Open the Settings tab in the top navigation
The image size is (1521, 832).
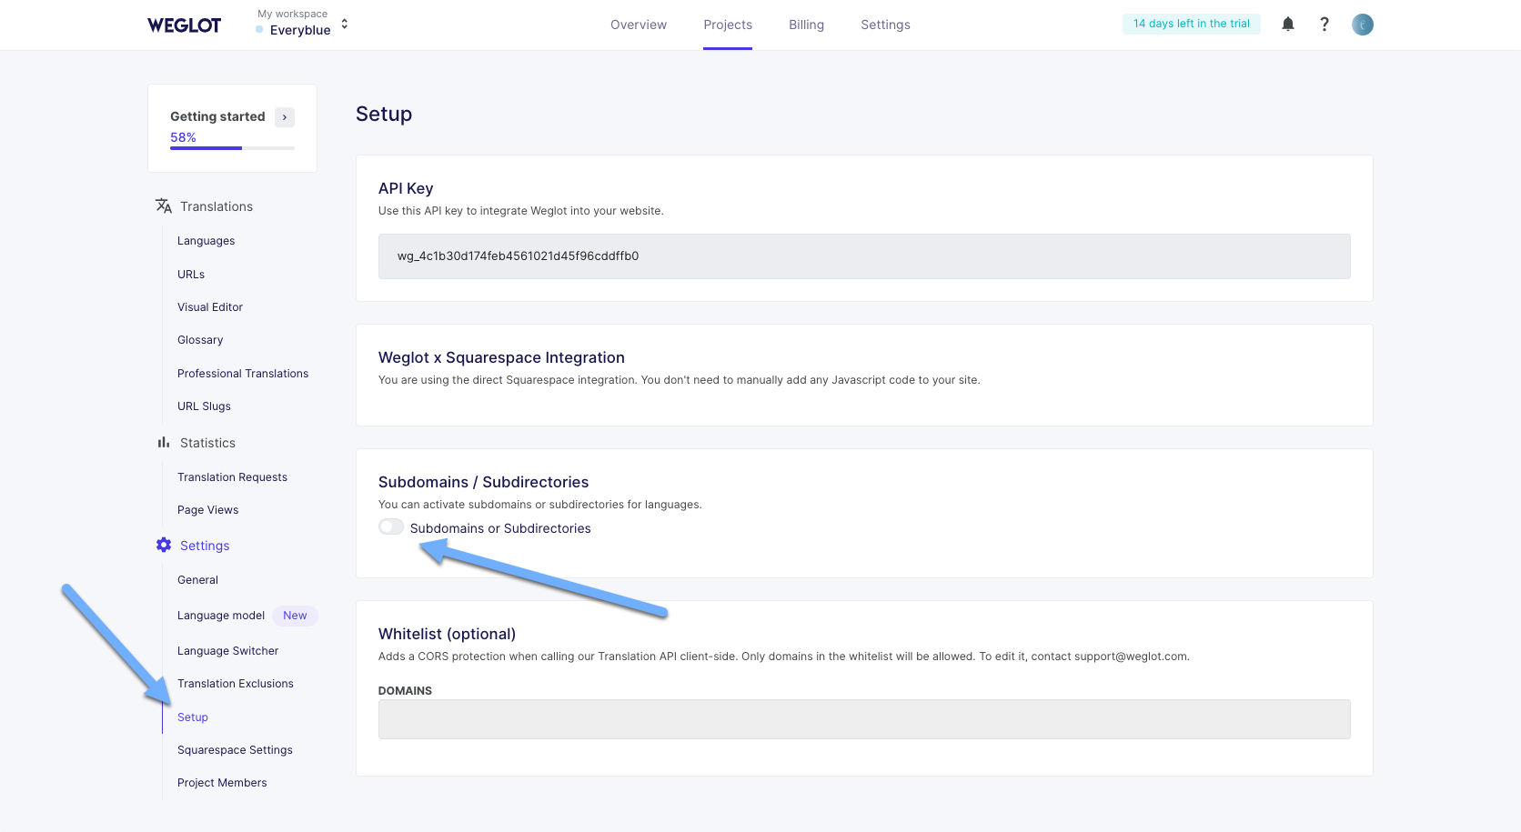[885, 25]
